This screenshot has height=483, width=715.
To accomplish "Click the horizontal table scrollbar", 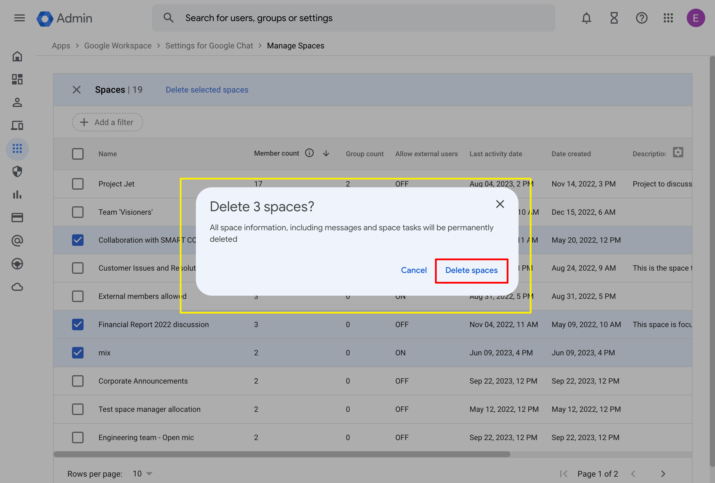I will click(x=281, y=454).
